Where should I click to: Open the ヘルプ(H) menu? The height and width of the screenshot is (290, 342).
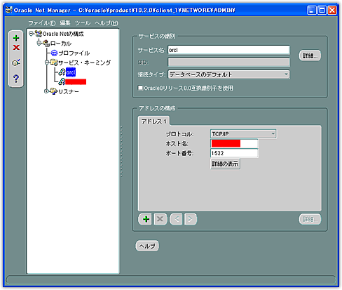tap(107, 23)
